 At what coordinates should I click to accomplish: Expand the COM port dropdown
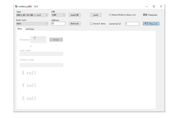[58, 15]
